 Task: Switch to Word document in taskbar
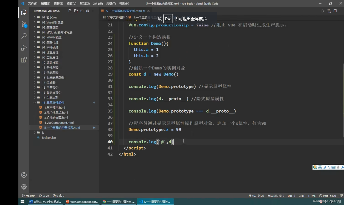45,202
